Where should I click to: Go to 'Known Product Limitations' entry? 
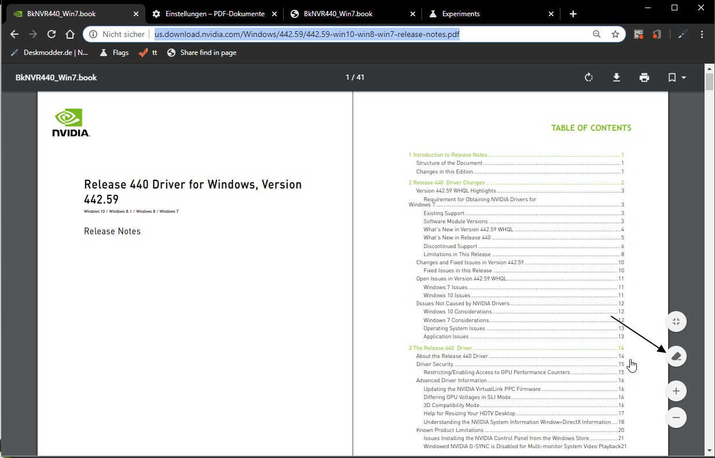[519, 430]
